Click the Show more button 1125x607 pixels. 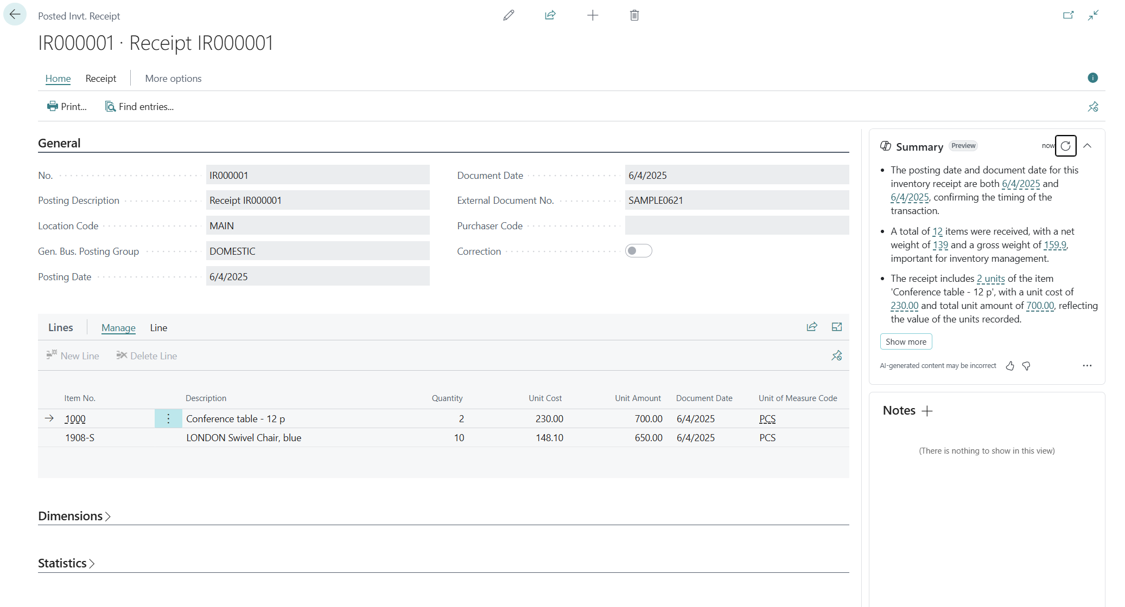906,342
